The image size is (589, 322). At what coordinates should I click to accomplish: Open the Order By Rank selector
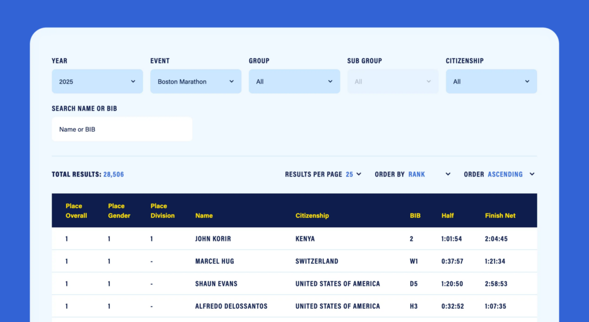pos(429,174)
